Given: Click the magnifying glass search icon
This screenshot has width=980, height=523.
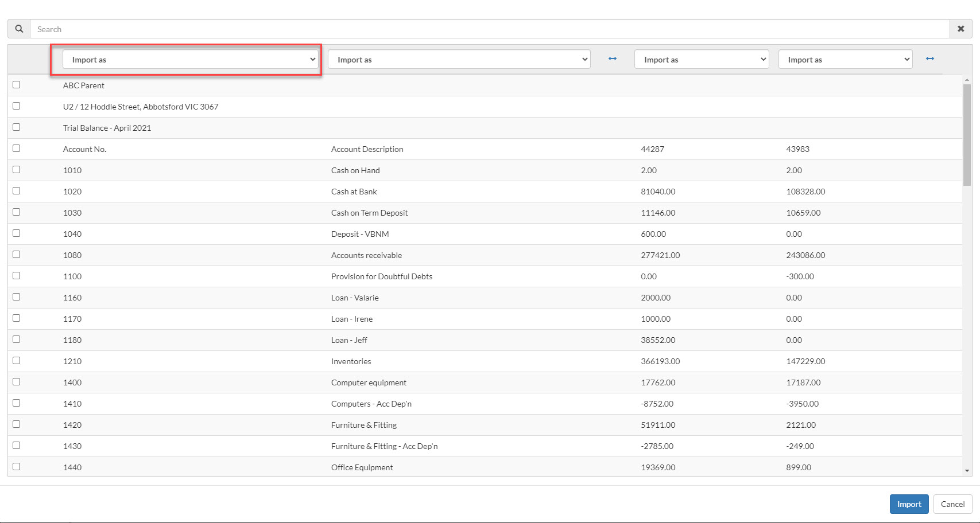Looking at the screenshot, I should [x=19, y=29].
